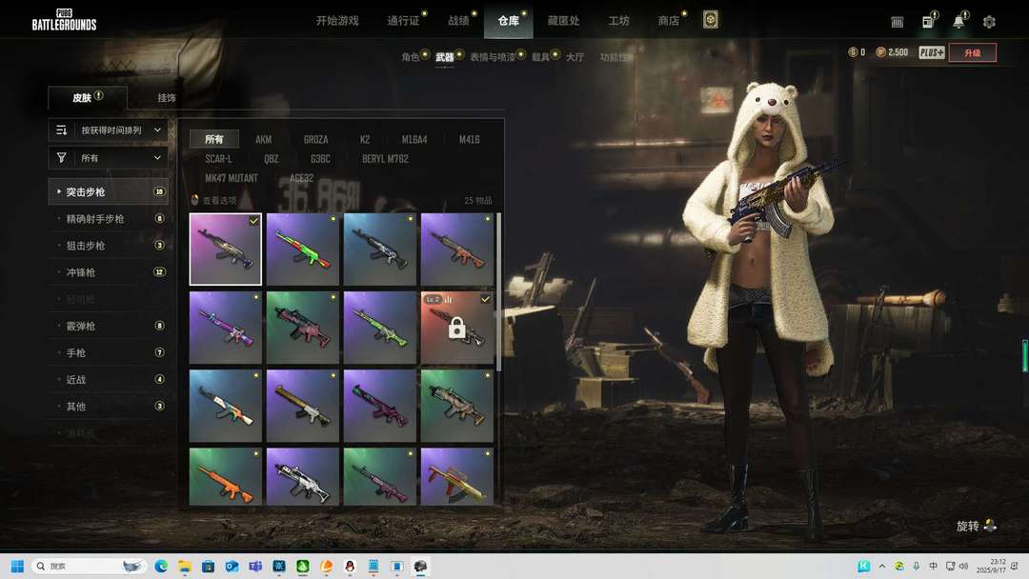Select the green and red toy rifle skin
Image resolution: width=1029 pixels, height=579 pixels.
(x=303, y=250)
